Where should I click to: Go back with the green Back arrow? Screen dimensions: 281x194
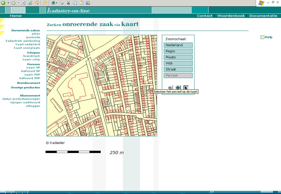coord(3,3)
